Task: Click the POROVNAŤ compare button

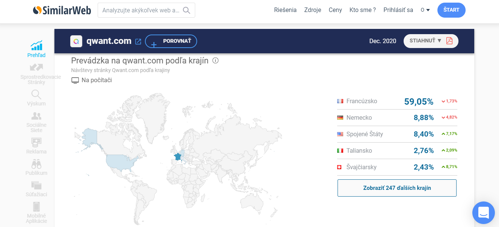Action: (171, 41)
